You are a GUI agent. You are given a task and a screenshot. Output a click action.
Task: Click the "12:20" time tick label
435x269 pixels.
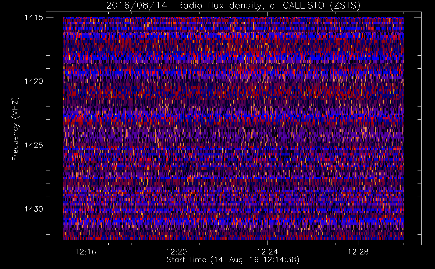(x=177, y=252)
